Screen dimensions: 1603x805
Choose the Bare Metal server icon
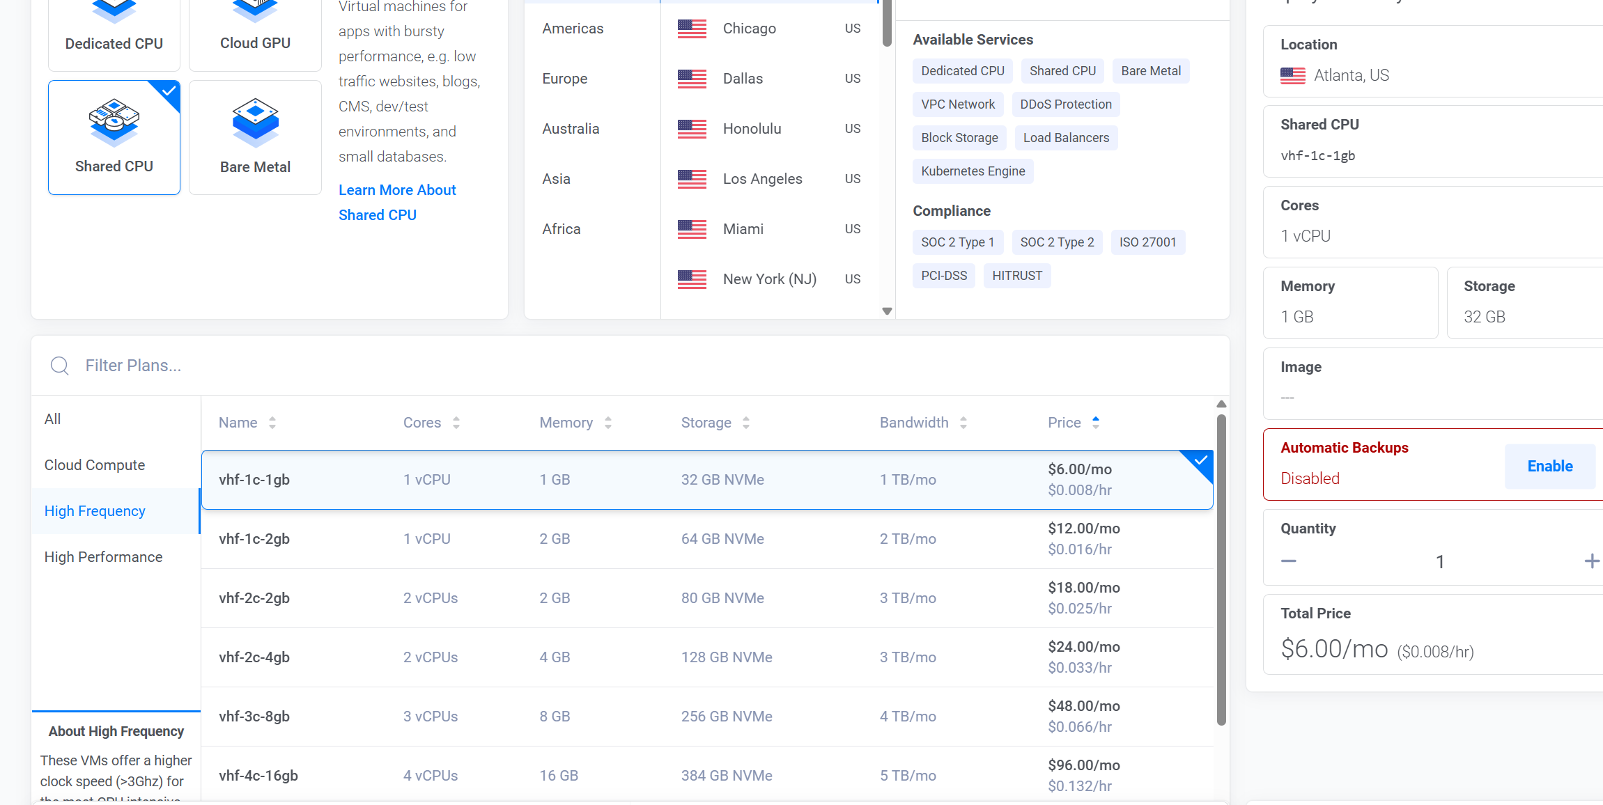(255, 123)
